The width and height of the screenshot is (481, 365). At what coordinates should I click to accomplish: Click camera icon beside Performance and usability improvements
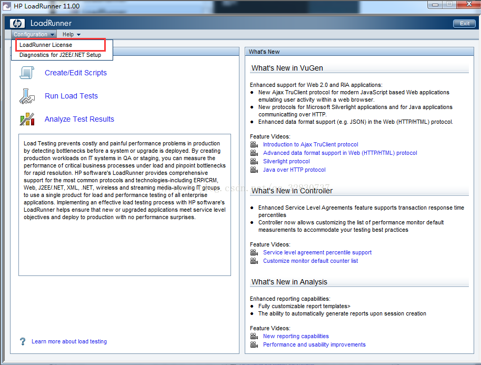pyautogui.click(x=254, y=345)
